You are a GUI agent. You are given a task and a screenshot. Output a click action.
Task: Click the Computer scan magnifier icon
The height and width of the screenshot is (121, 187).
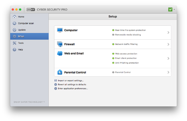14,23
